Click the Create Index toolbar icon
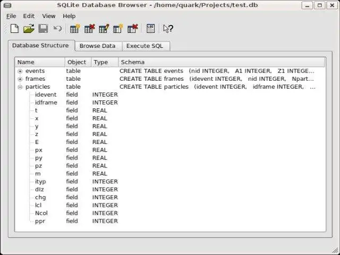Screen dimensions: 340x255 (118, 29)
